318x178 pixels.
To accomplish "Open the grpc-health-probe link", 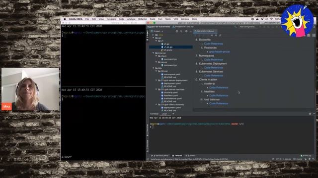I will click(x=220, y=52).
